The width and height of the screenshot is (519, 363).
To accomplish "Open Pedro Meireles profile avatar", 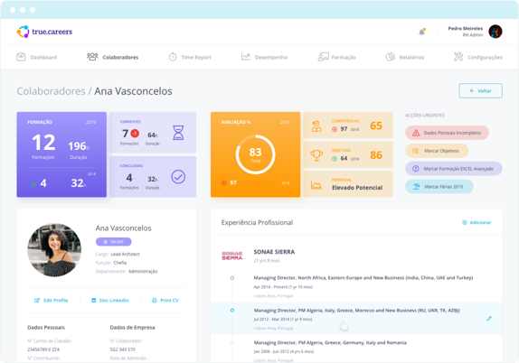I will (x=495, y=32).
